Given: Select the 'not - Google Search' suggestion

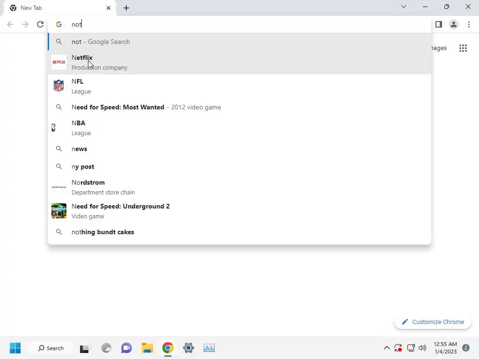Looking at the screenshot, I should [x=239, y=42].
